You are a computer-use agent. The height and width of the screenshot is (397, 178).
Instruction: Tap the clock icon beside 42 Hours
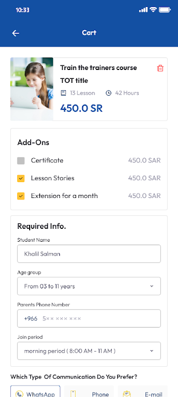108,93
